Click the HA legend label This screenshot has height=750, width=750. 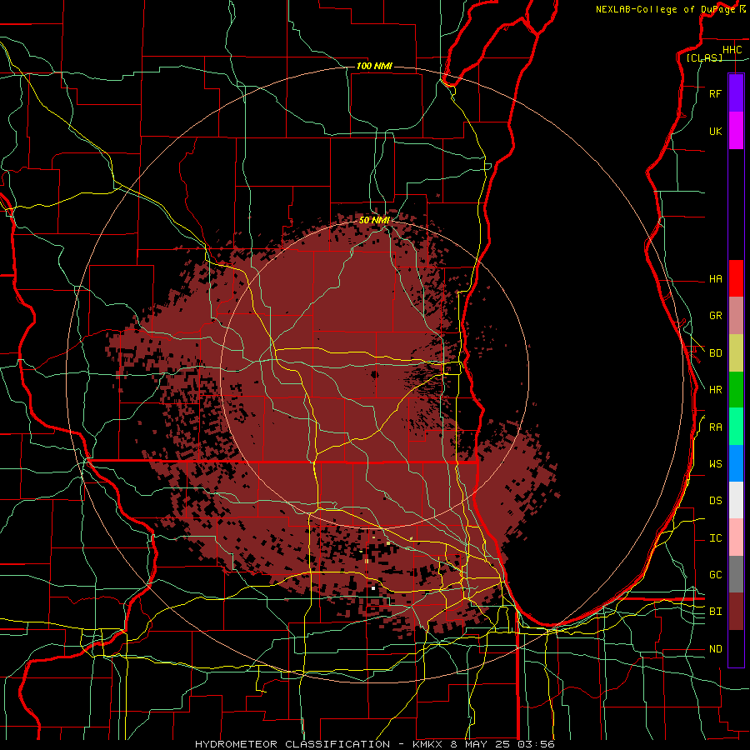pyautogui.click(x=715, y=278)
